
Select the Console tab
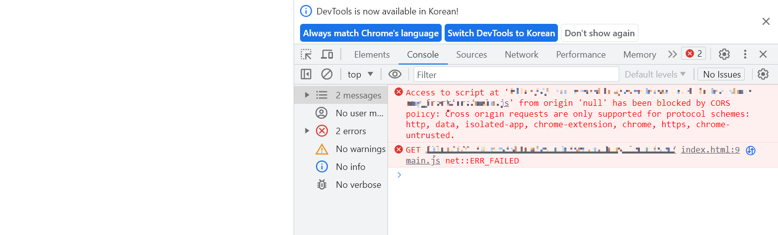click(x=423, y=55)
